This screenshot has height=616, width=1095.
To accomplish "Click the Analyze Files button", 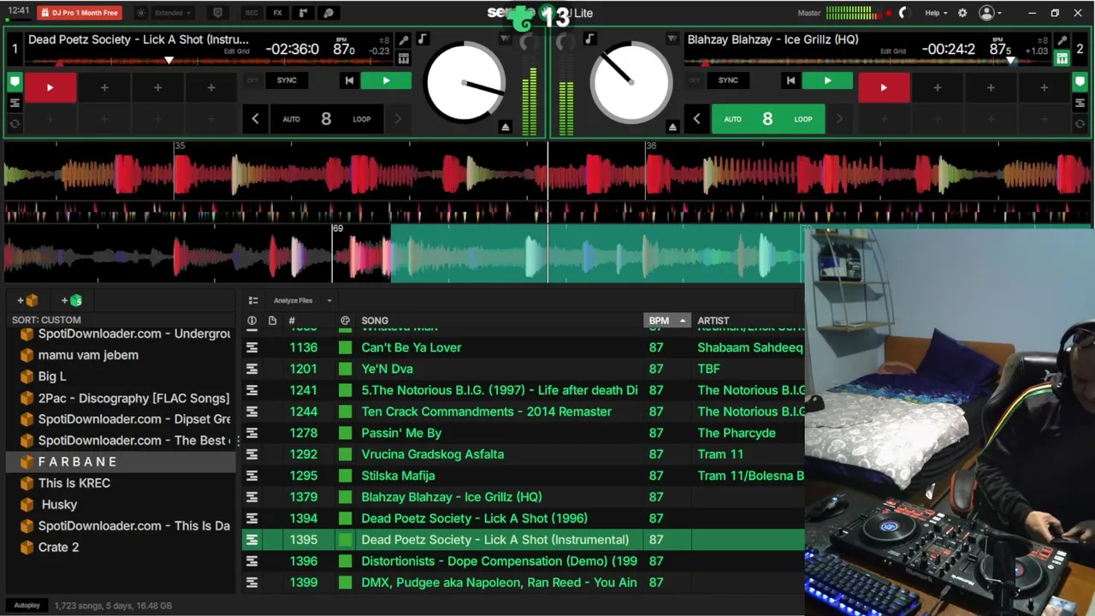I will (x=293, y=300).
